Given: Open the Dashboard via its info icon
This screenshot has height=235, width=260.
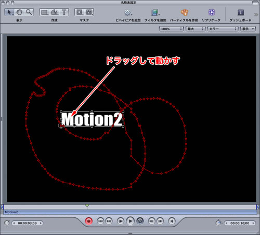Looking at the screenshot, I should (241, 12).
